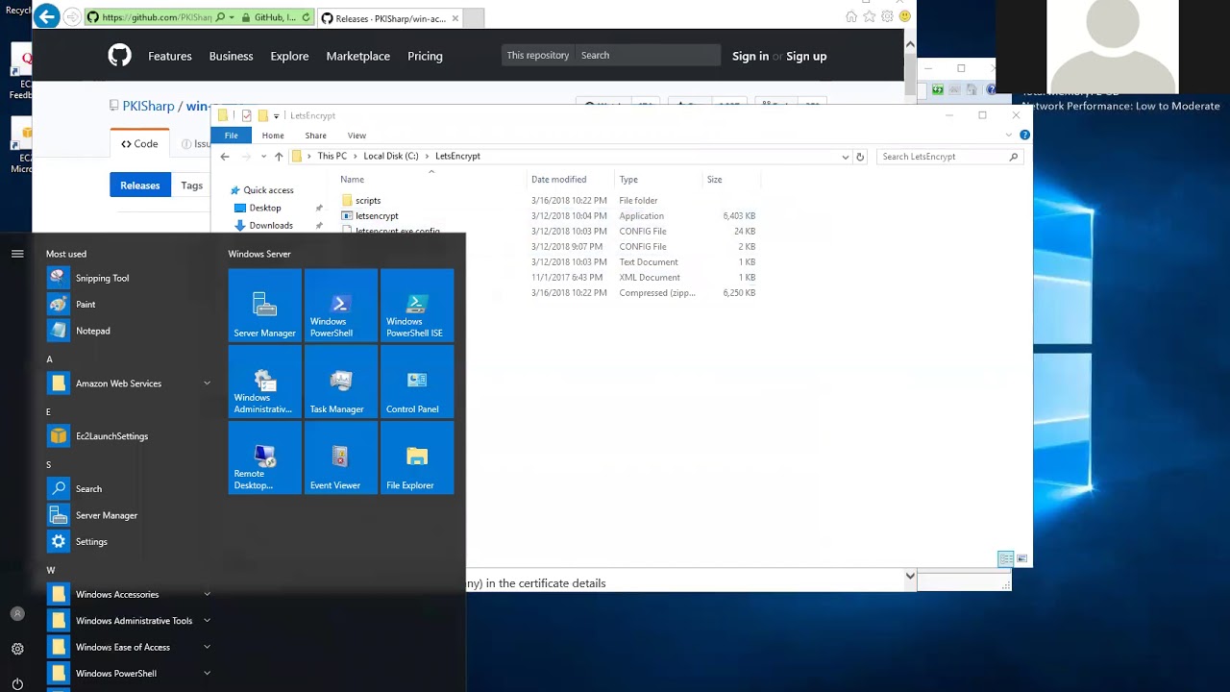Click File Explorer refresh button
This screenshot has width=1230, height=692.
[x=860, y=157]
